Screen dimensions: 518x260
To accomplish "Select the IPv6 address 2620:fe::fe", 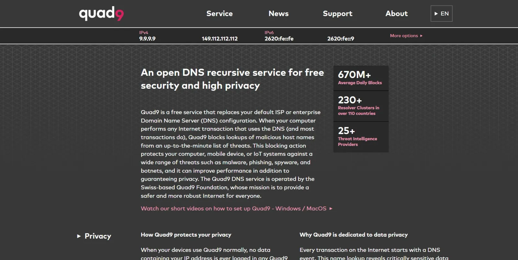I will (278, 39).
